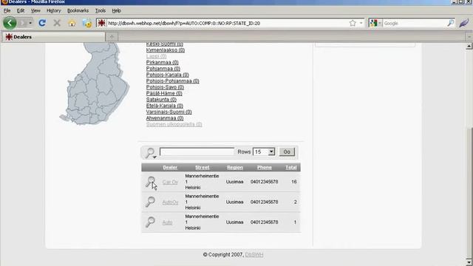The image size is (473, 266).
Task: Open the address bar history dropdown arrow
Action: pos(361,23)
